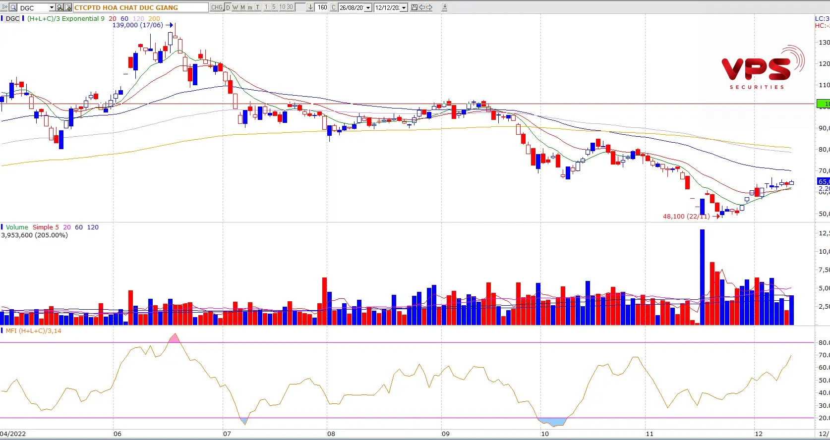Click the download arrow icon in the toolbar

(444, 7)
